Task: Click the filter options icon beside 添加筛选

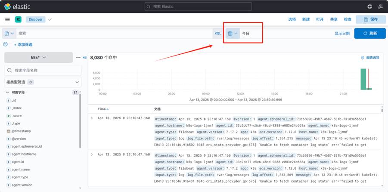Action: tap(5, 44)
